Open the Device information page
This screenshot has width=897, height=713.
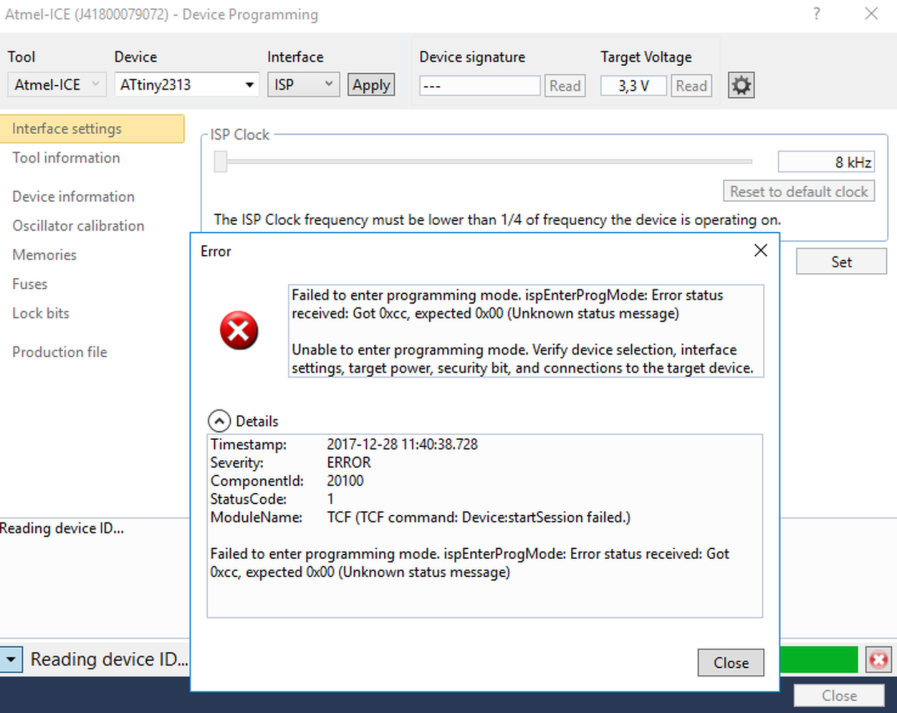coord(74,197)
